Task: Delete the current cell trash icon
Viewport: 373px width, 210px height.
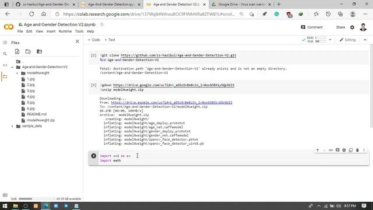Action: tap(357, 150)
